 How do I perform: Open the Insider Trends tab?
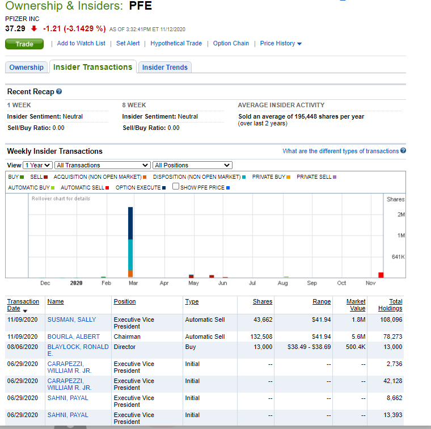(165, 68)
